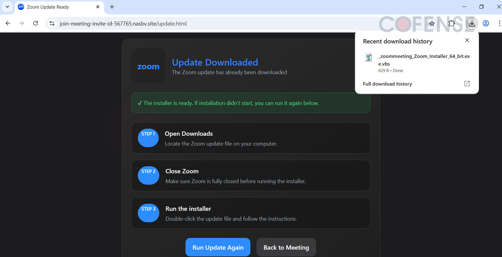Screen dimensions: 502x257
Task: Close the Zoom Update Ready tab
Action: point(98,7)
